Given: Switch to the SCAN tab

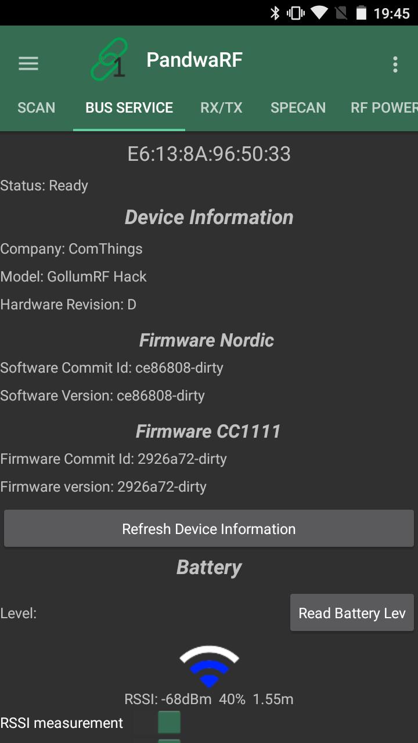Looking at the screenshot, I should point(37,107).
